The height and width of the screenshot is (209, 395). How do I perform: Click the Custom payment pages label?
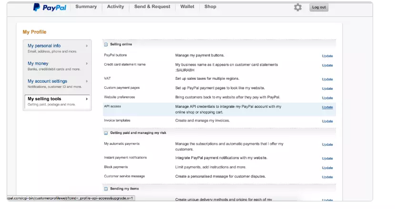122,88
